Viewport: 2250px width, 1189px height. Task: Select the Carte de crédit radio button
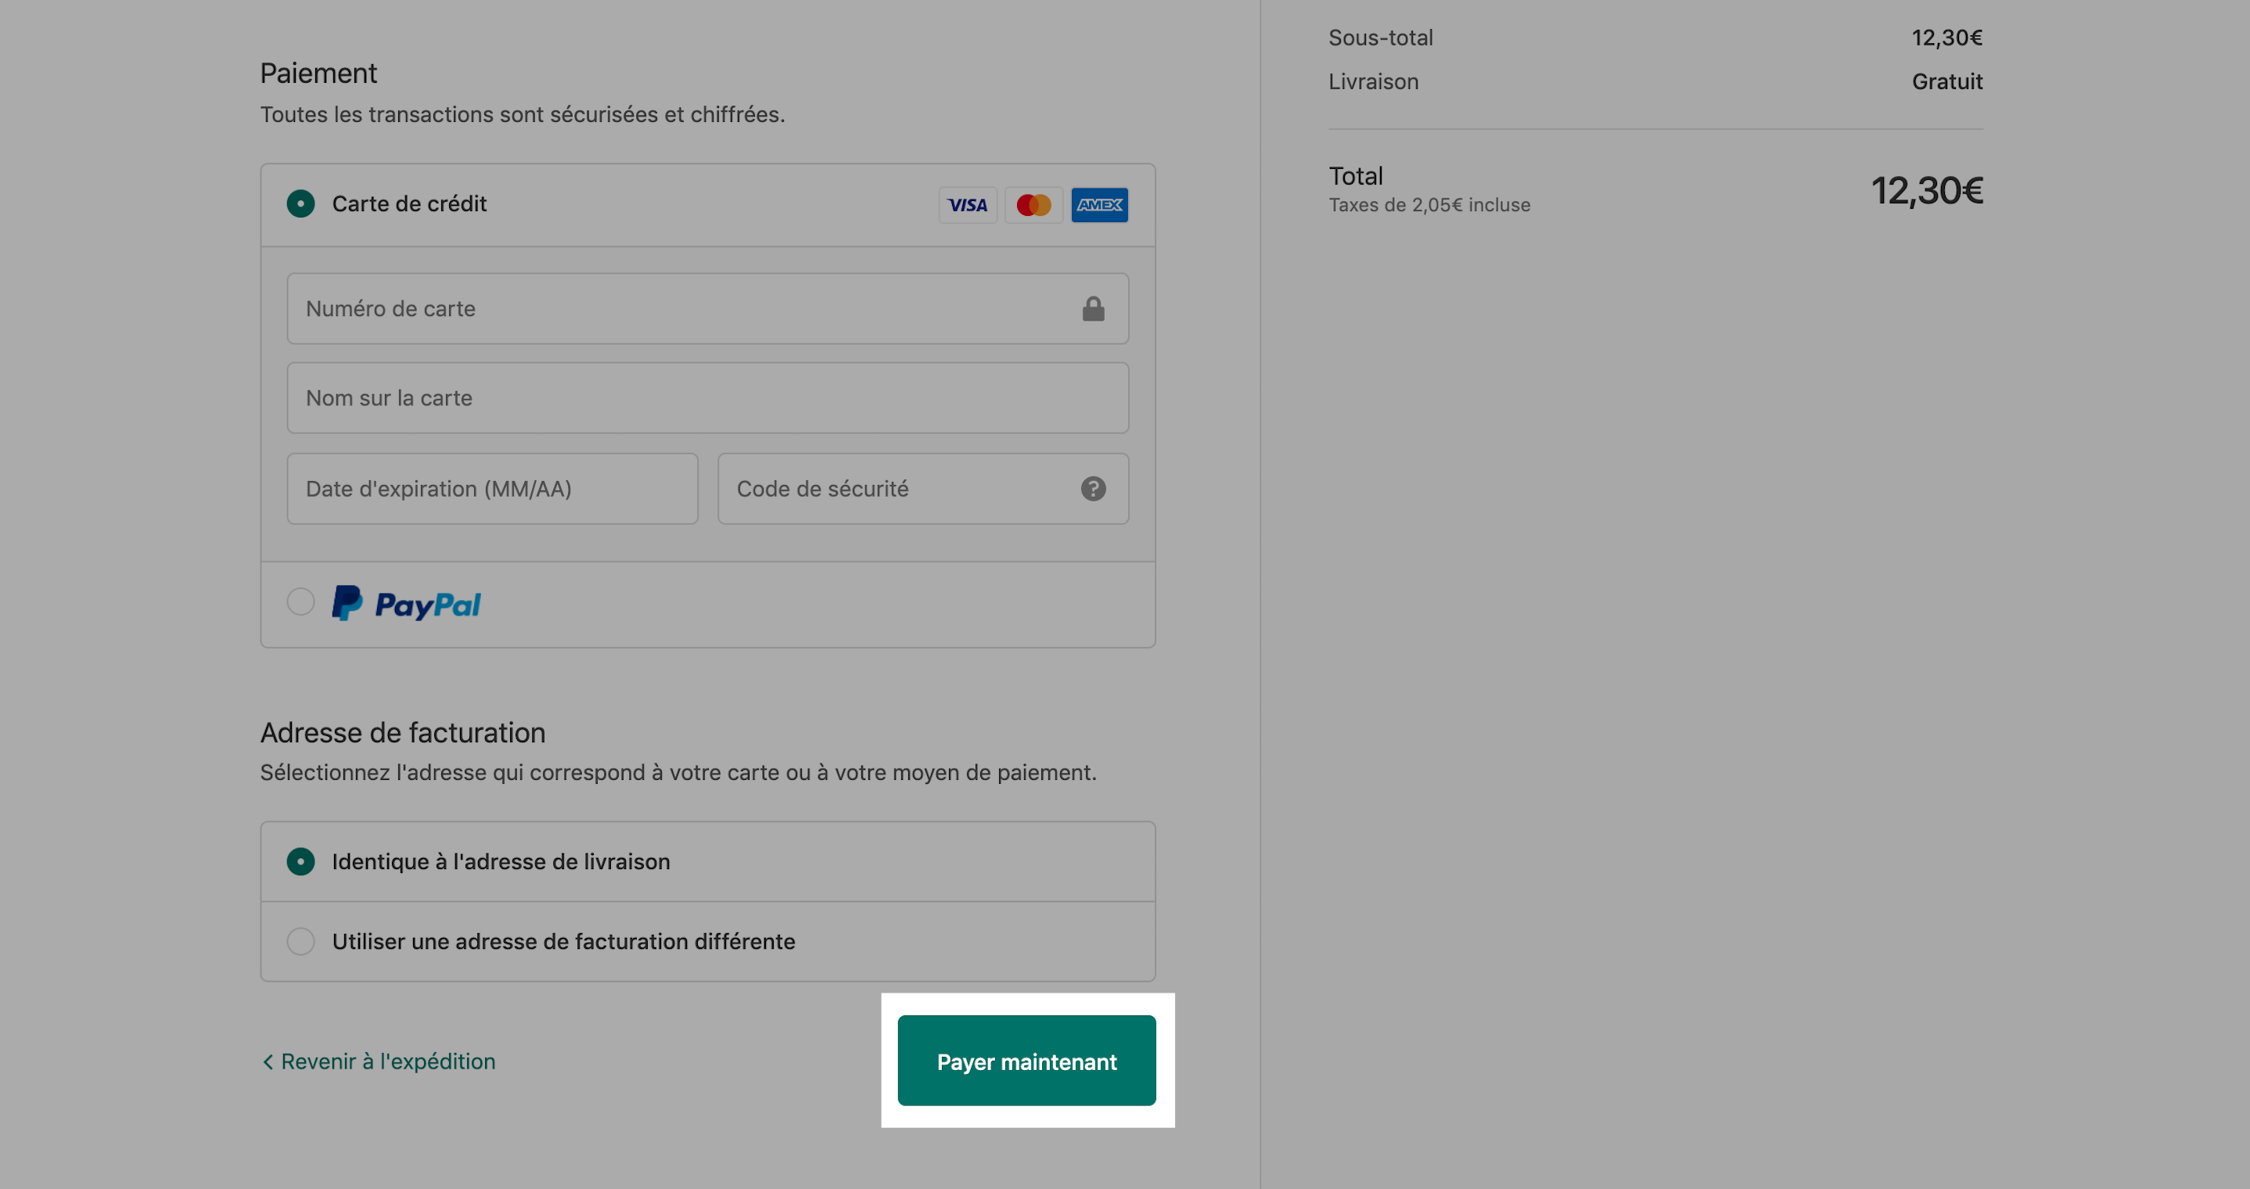300,204
